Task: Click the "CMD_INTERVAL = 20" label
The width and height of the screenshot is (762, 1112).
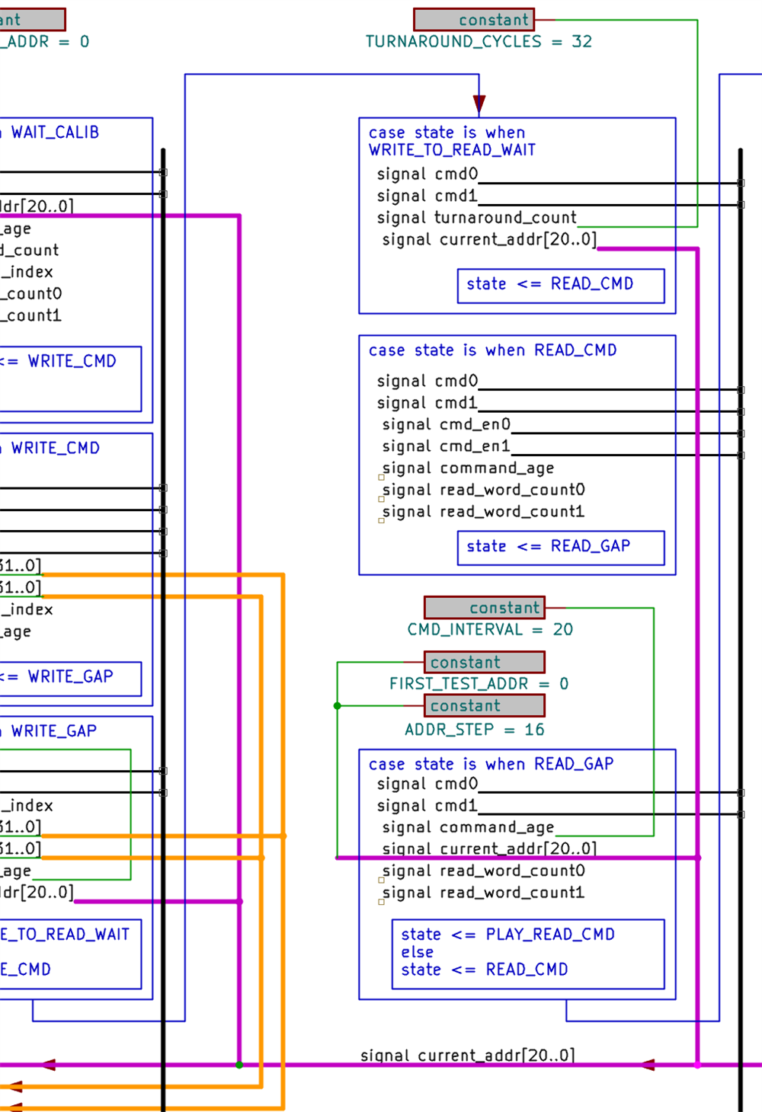Action: [490, 630]
